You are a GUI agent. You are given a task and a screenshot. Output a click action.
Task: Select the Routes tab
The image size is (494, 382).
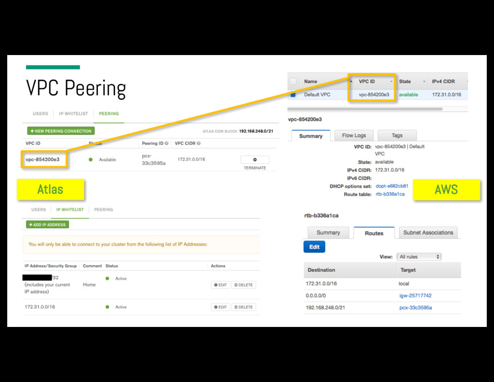(374, 233)
